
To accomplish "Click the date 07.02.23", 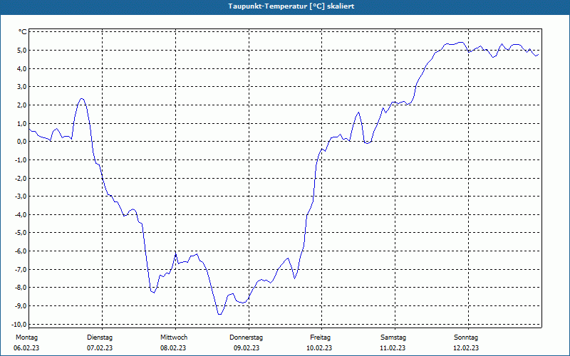I will [x=100, y=348].
